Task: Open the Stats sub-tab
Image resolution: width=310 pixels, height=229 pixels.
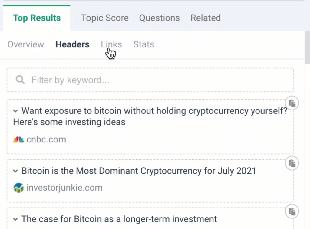Action: point(143,44)
